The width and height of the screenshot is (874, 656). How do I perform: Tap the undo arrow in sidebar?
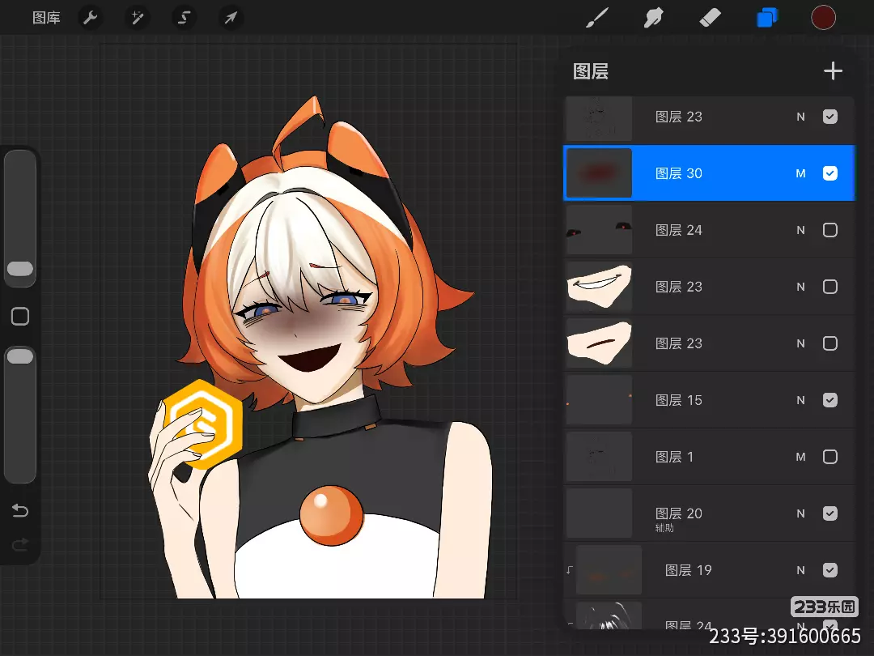pos(20,510)
